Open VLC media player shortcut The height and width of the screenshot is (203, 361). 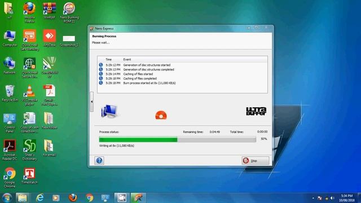pos(29,95)
